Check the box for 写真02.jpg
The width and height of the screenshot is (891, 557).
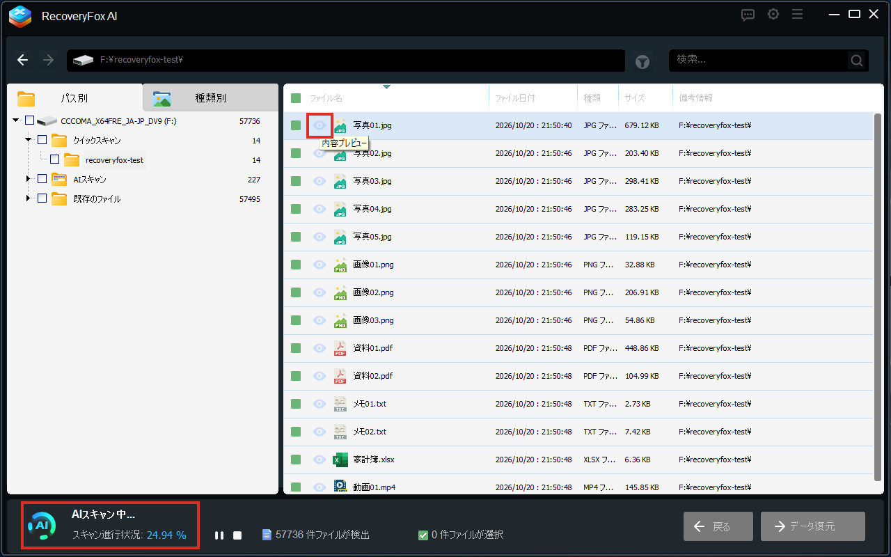(296, 153)
